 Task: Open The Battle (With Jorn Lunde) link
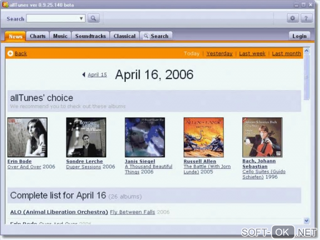[207, 169]
